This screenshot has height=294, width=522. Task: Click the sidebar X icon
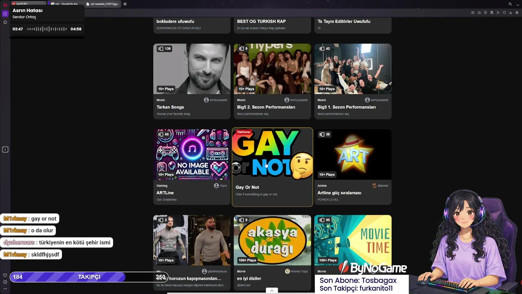point(5,149)
